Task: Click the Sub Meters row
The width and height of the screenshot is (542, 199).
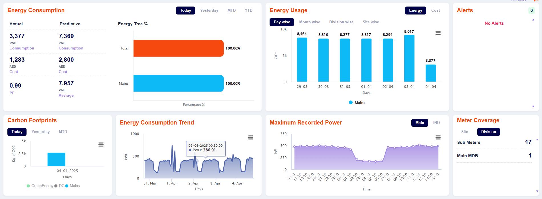Action: point(494,142)
